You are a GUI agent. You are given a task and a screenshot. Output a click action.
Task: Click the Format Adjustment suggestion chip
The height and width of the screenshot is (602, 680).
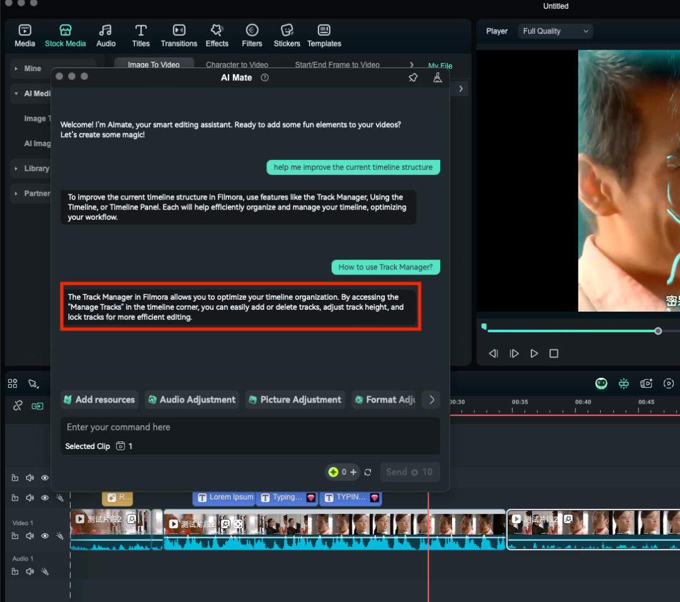click(x=385, y=399)
